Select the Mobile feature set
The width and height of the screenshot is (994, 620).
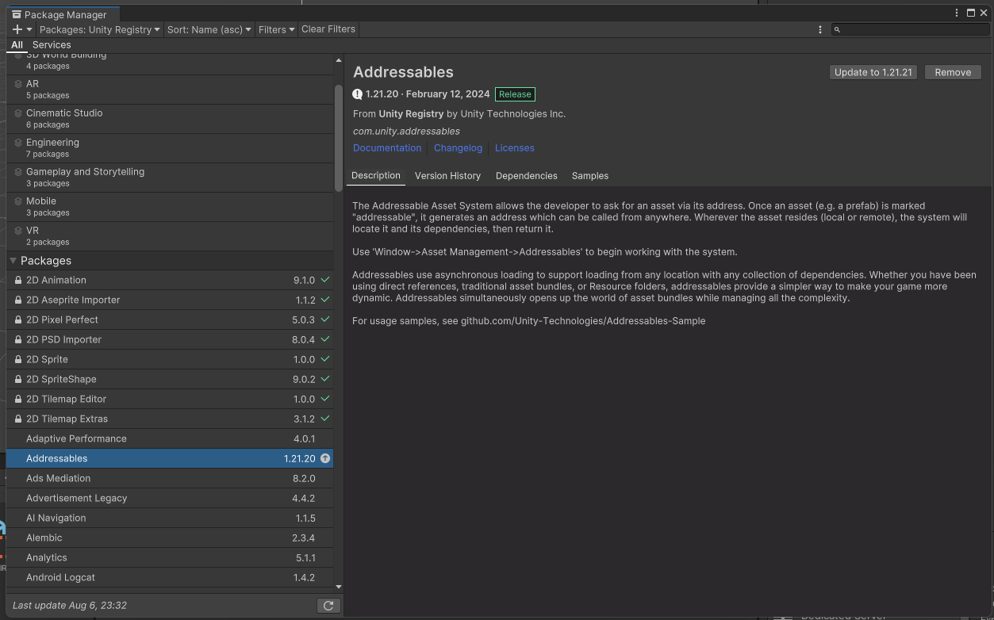[170, 207]
